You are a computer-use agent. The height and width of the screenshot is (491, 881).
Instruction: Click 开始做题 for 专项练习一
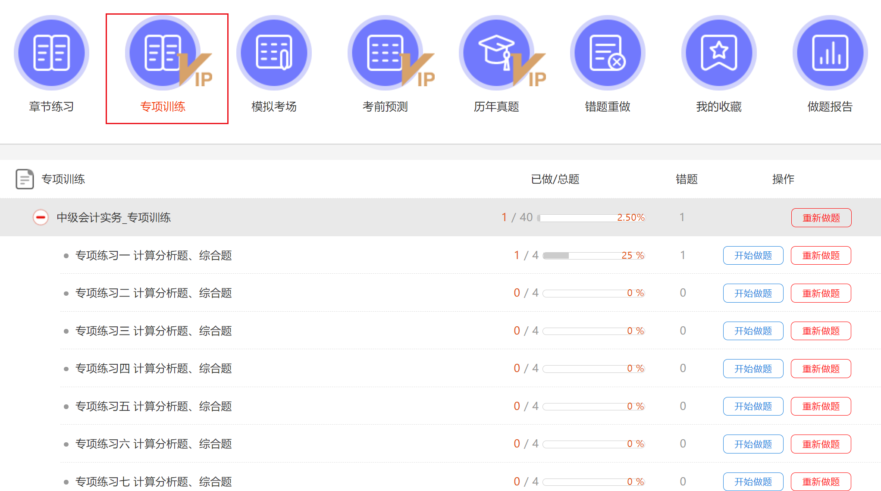[x=753, y=256]
